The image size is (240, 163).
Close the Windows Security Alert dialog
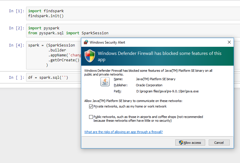point(229,42)
